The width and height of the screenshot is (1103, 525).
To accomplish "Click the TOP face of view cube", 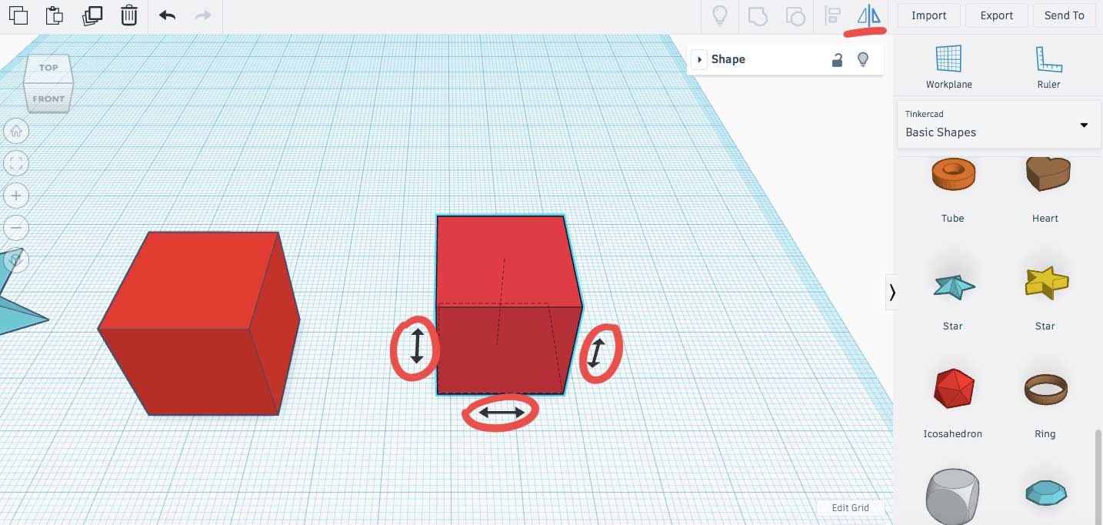I will point(48,68).
